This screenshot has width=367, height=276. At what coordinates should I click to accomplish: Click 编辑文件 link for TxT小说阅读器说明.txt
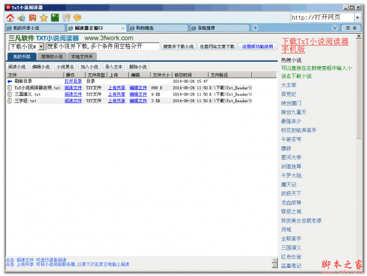pyautogui.click(x=138, y=88)
